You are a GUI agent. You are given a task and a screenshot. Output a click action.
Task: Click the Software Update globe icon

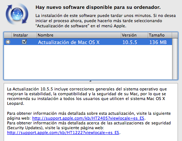[x=17, y=14]
